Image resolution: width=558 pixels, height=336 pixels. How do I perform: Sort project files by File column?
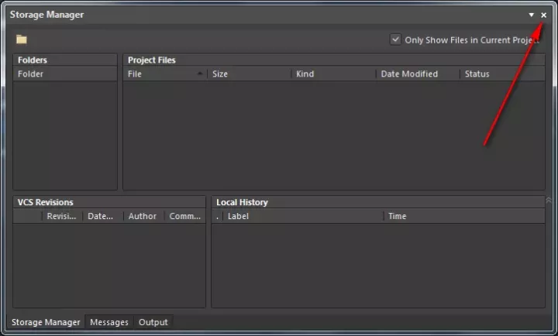pyautogui.click(x=164, y=74)
